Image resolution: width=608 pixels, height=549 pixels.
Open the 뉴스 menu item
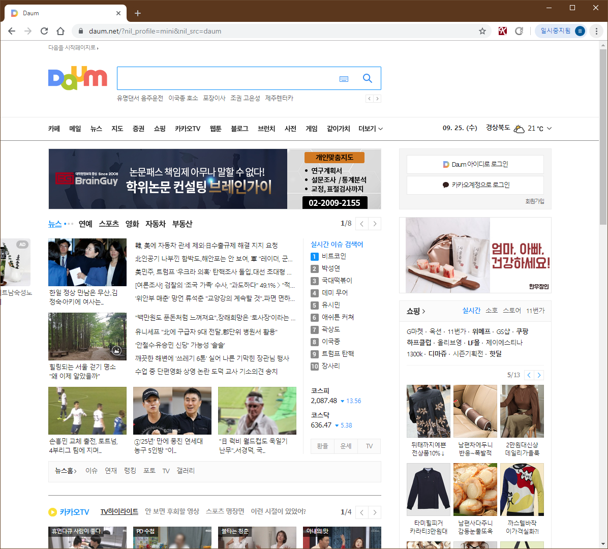click(96, 129)
